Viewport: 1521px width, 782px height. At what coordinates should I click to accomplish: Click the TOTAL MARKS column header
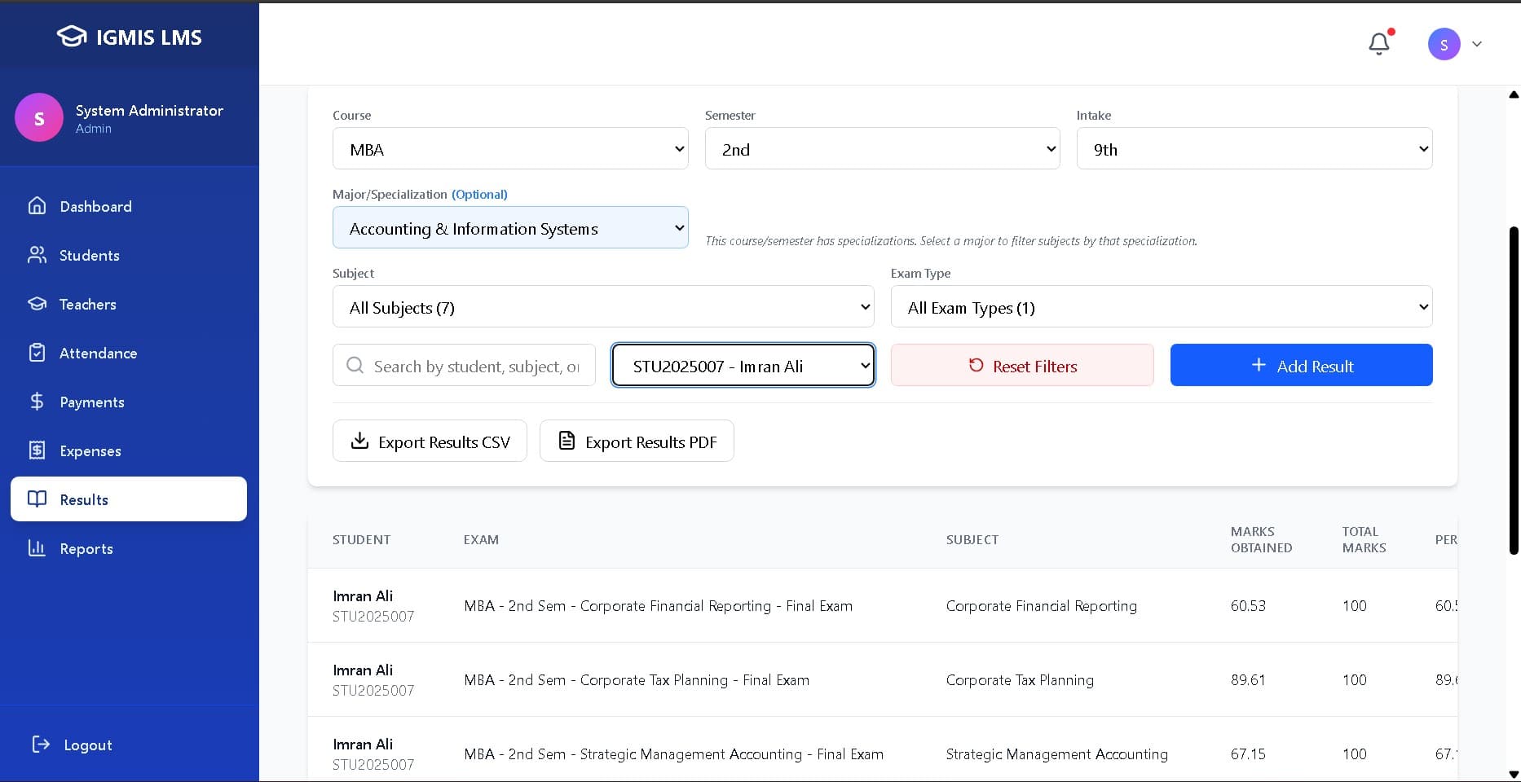click(1364, 539)
